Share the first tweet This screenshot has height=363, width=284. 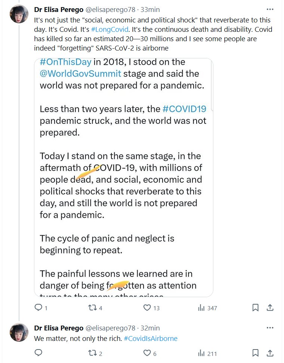point(270,308)
